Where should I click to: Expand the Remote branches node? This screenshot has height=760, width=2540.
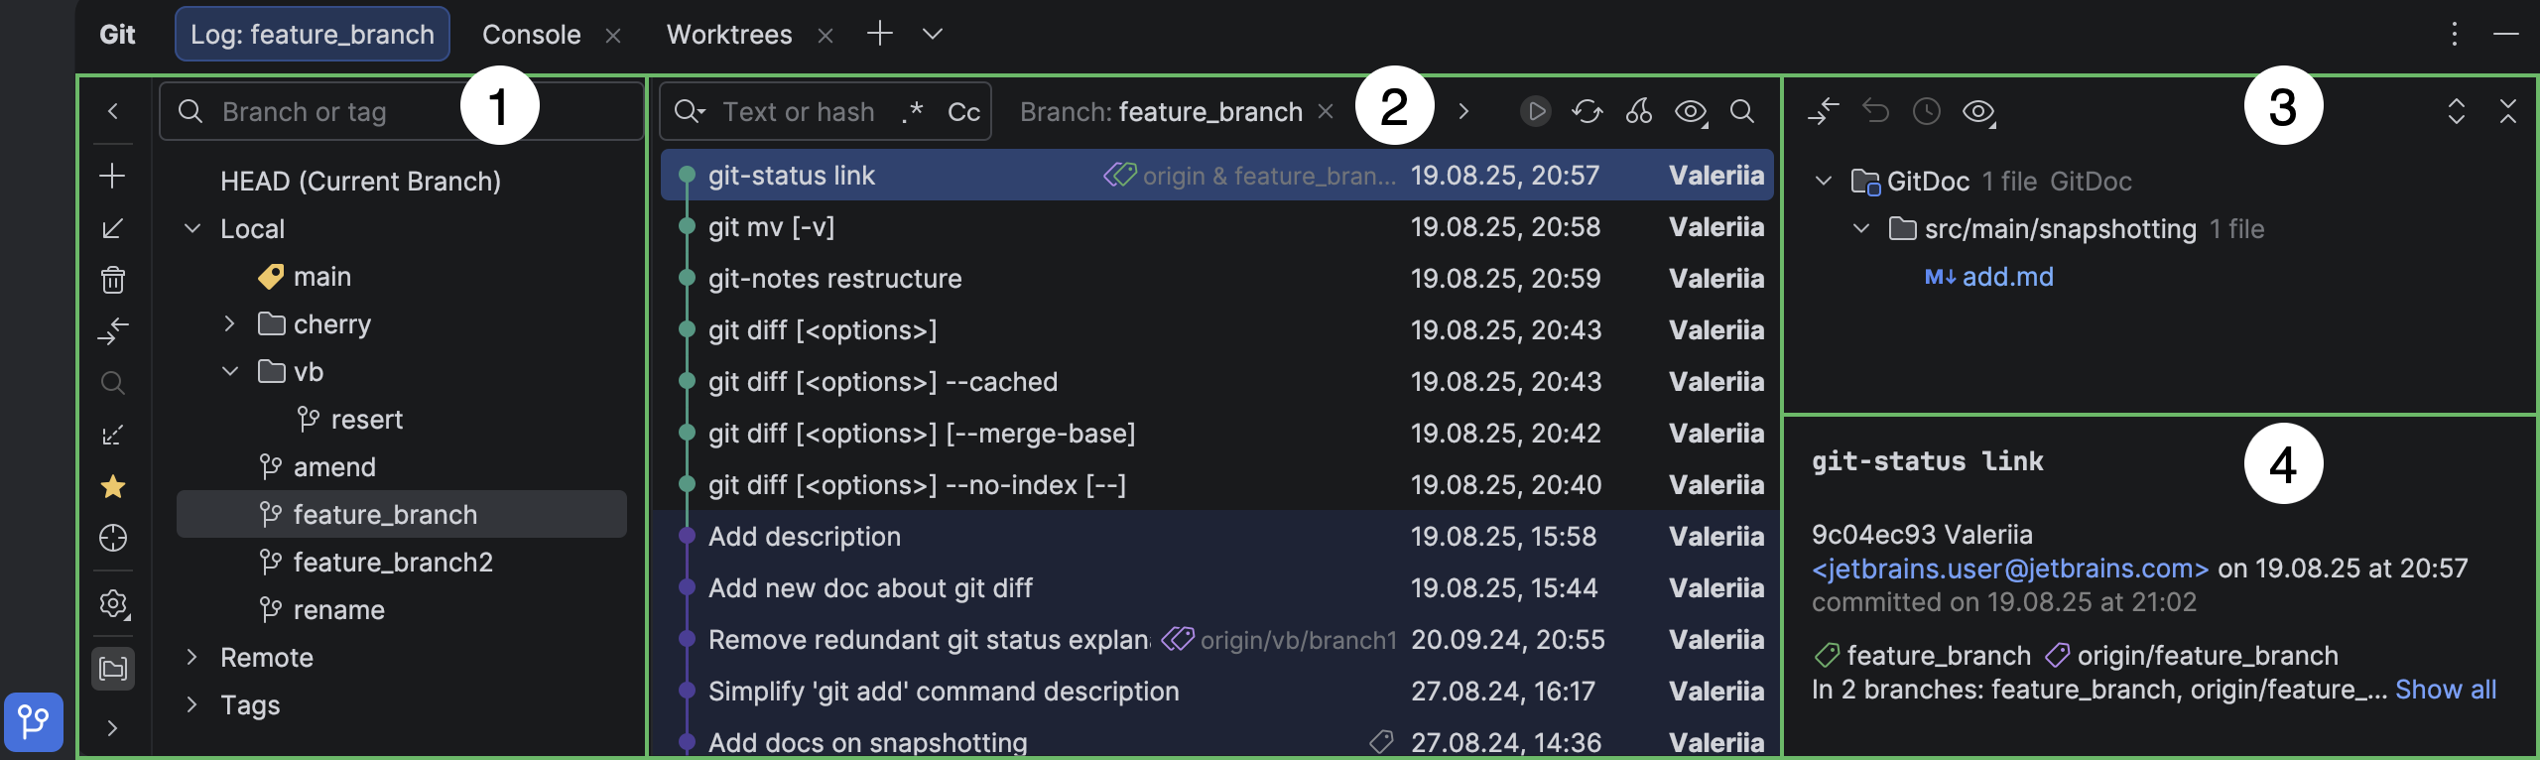pyautogui.click(x=192, y=657)
